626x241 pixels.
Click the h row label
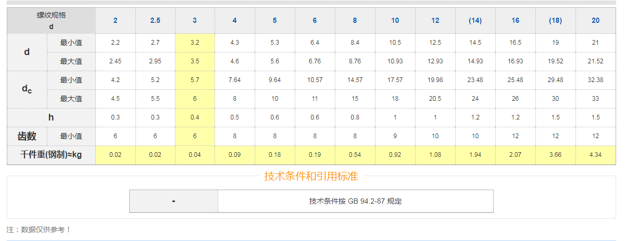click(51, 117)
